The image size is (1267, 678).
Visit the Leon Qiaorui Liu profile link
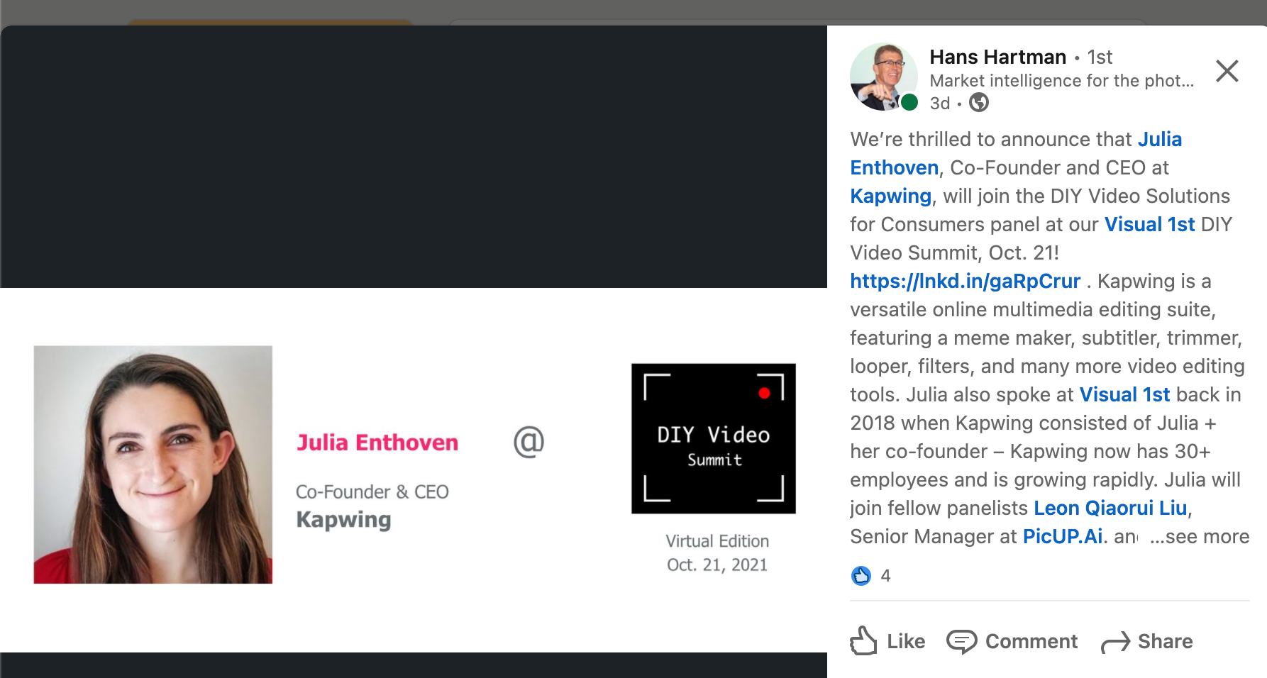point(1110,508)
